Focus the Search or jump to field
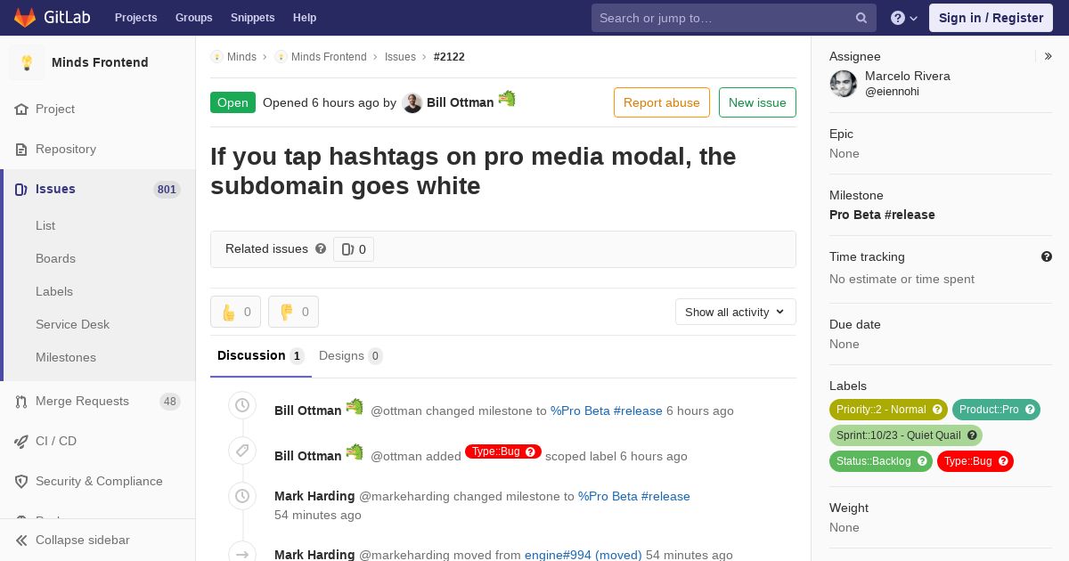Screen dimensions: 1069x561 pos(734,18)
